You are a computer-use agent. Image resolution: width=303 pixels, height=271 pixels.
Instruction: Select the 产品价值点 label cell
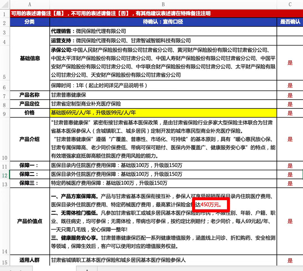pos(29,221)
